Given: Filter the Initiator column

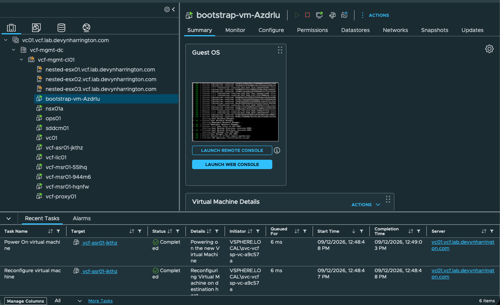Looking at the screenshot, I should (x=259, y=231).
